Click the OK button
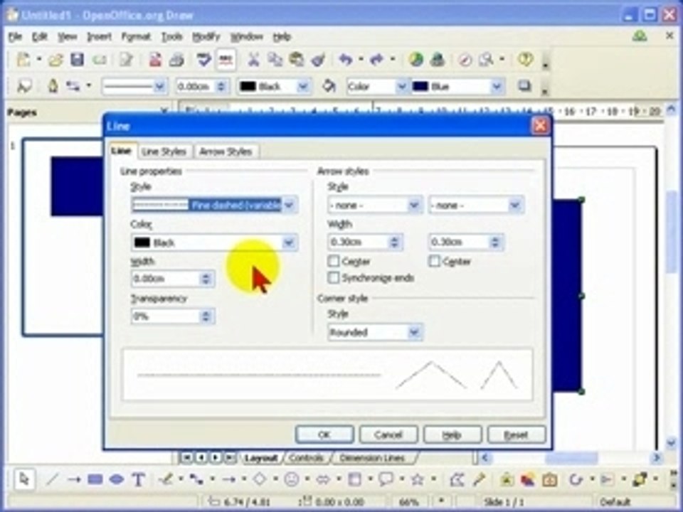The image size is (683, 512). 324,434
